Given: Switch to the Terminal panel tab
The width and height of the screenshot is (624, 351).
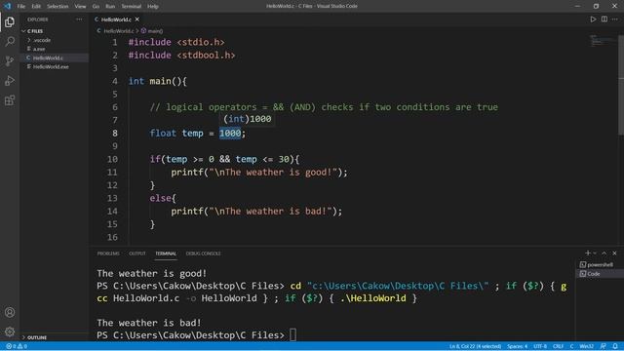Looking at the screenshot, I should coord(166,253).
